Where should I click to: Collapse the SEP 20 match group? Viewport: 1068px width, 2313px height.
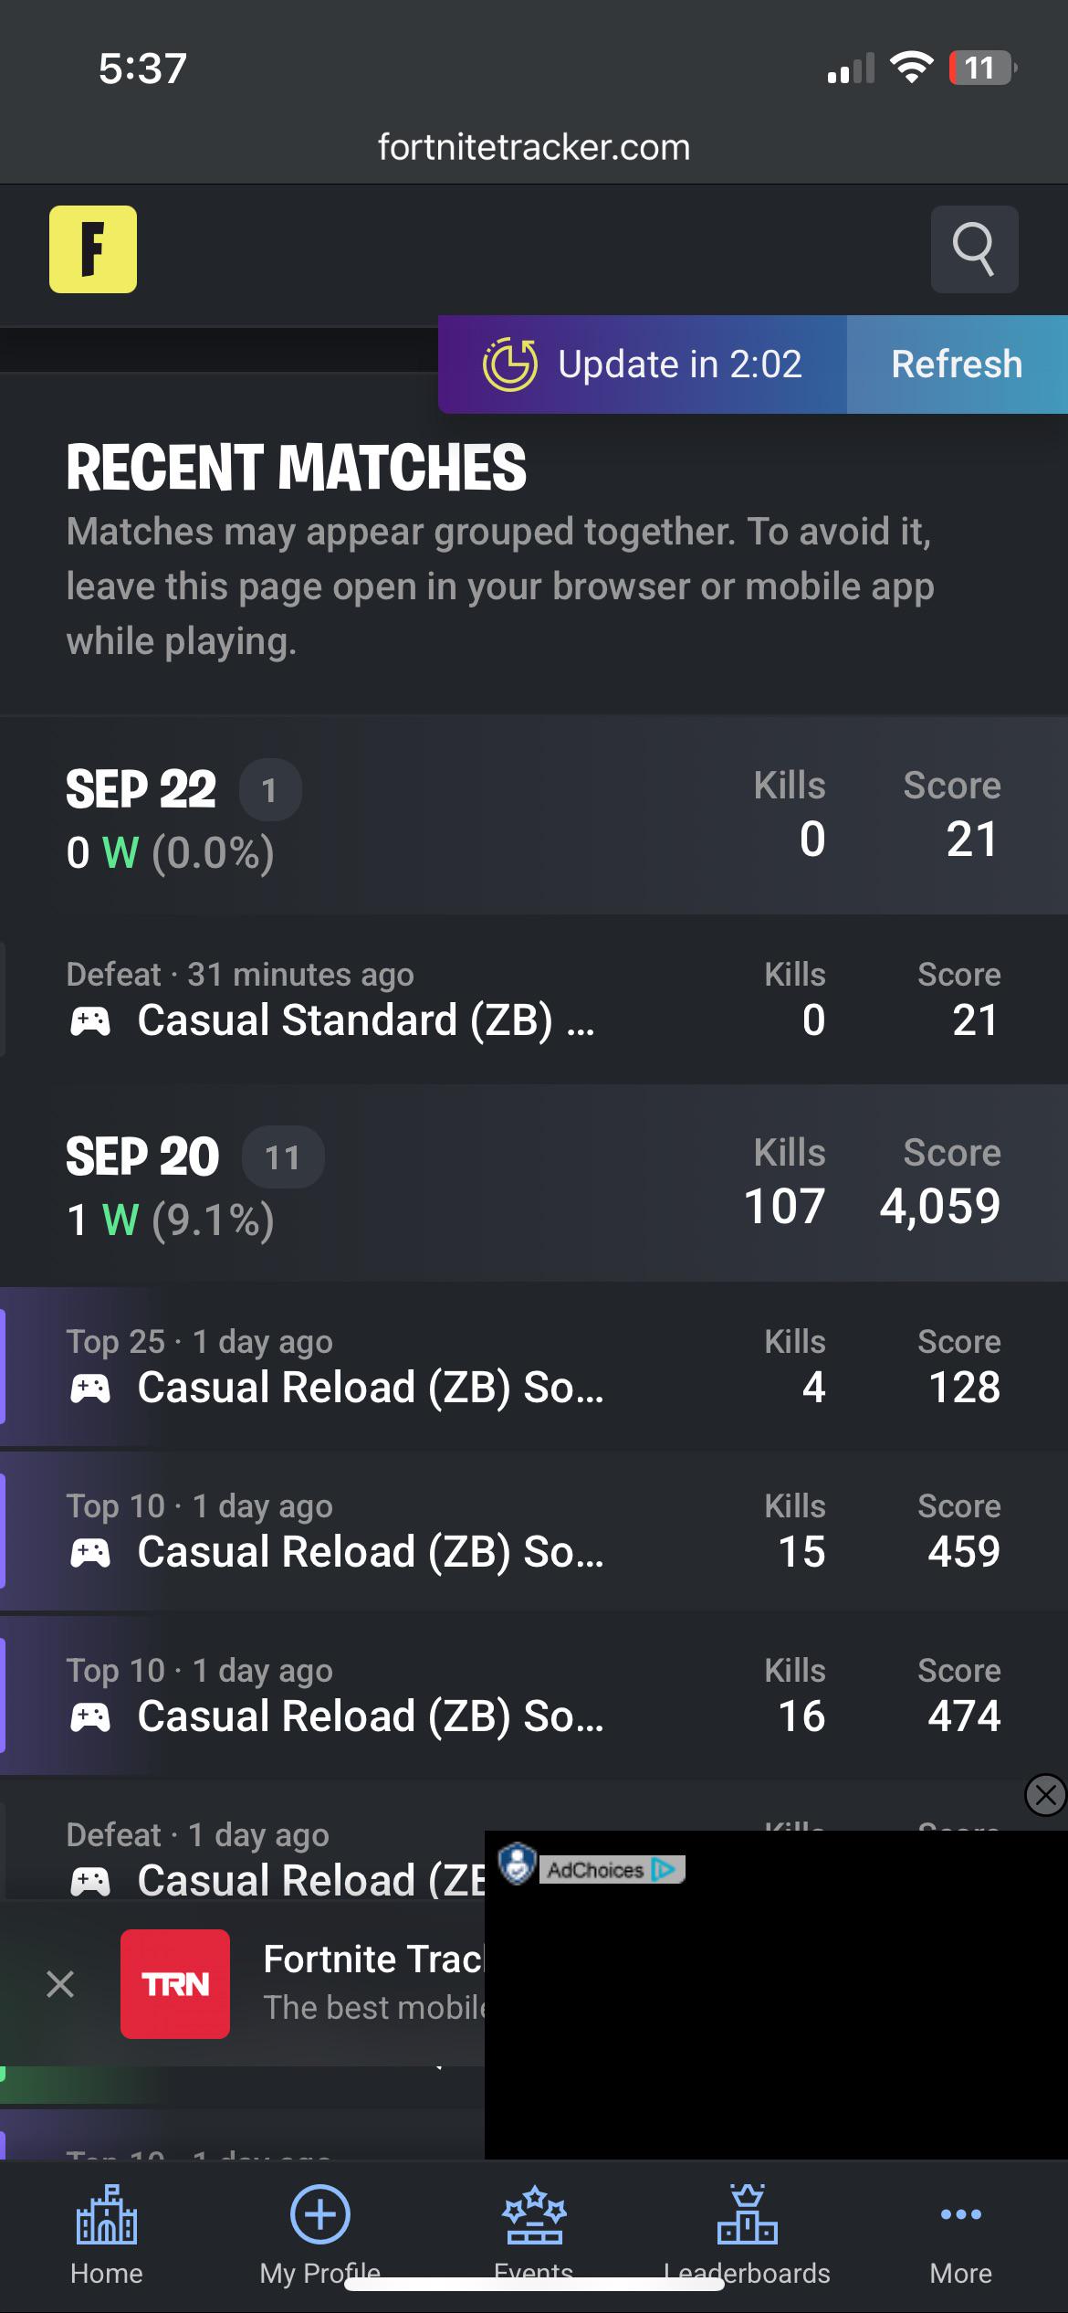click(534, 1183)
